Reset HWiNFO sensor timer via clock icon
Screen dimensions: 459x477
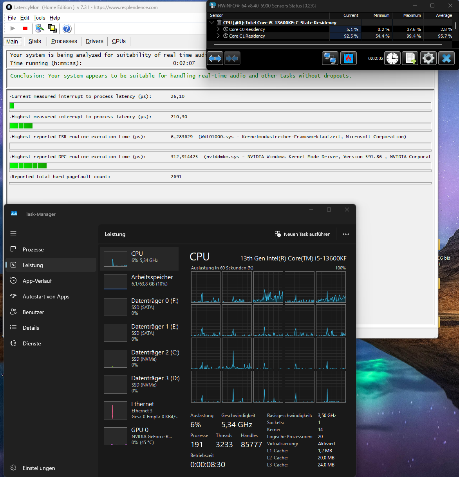pyautogui.click(x=392, y=58)
